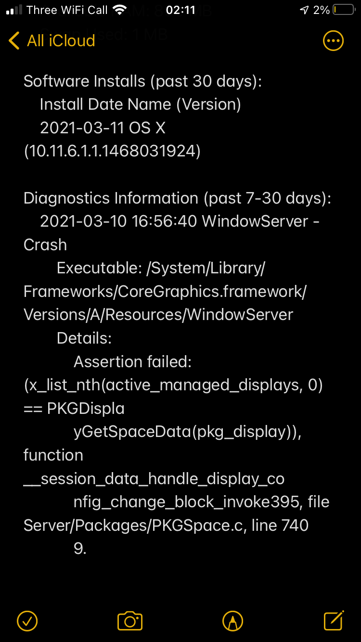Create a new note with compose icon
The image size is (361, 642).
(334, 620)
